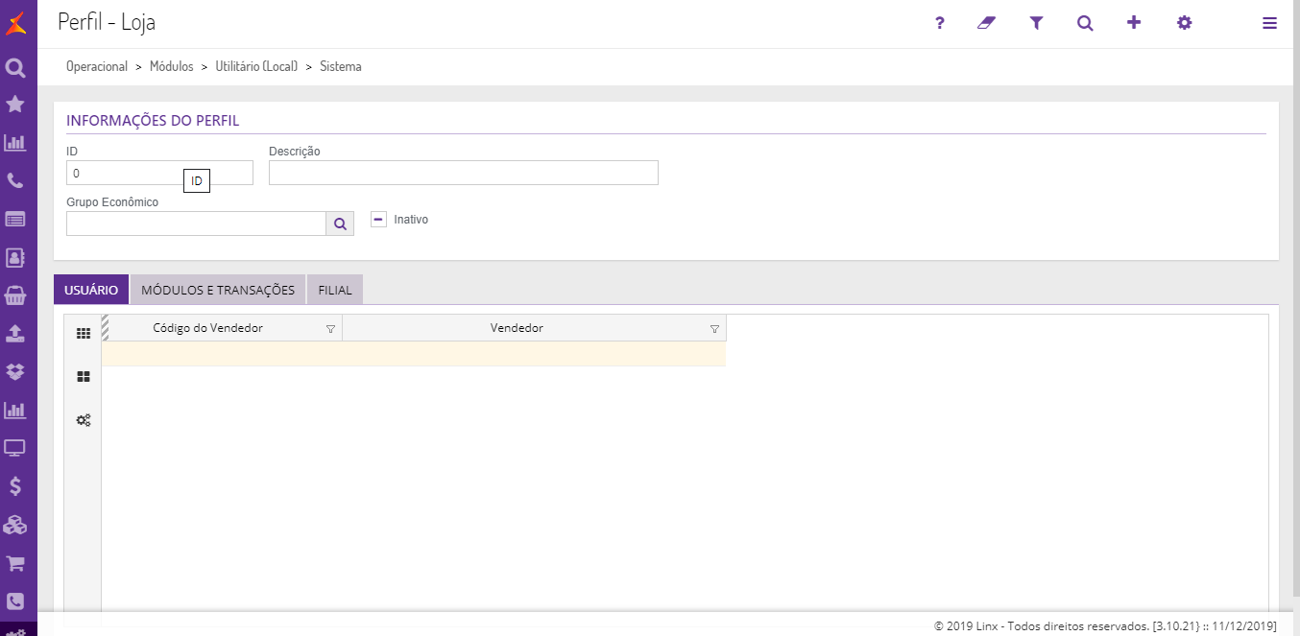Open the contact book icon in sidebar
This screenshot has width=1300, height=636.
pos(15,257)
